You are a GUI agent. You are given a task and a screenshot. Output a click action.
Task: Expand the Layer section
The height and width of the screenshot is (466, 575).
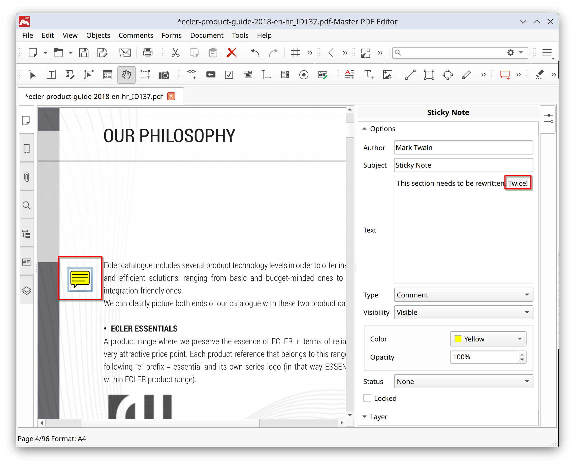point(365,417)
